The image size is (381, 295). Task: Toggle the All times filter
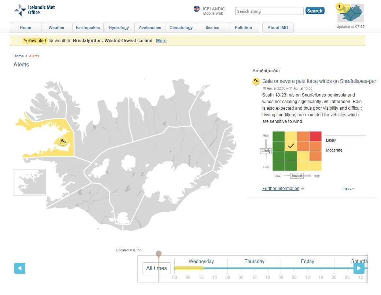(156, 268)
